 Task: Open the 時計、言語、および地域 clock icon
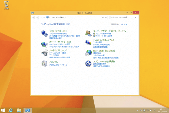click(x=88, y=53)
